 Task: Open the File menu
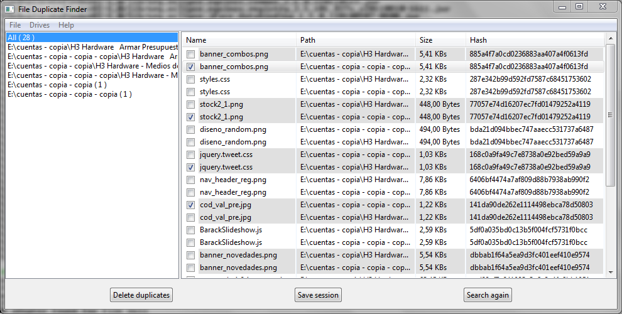pos(15,25)
